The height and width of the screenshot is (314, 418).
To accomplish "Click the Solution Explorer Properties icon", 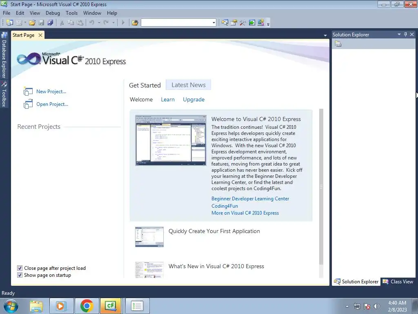I will [338, 44].
